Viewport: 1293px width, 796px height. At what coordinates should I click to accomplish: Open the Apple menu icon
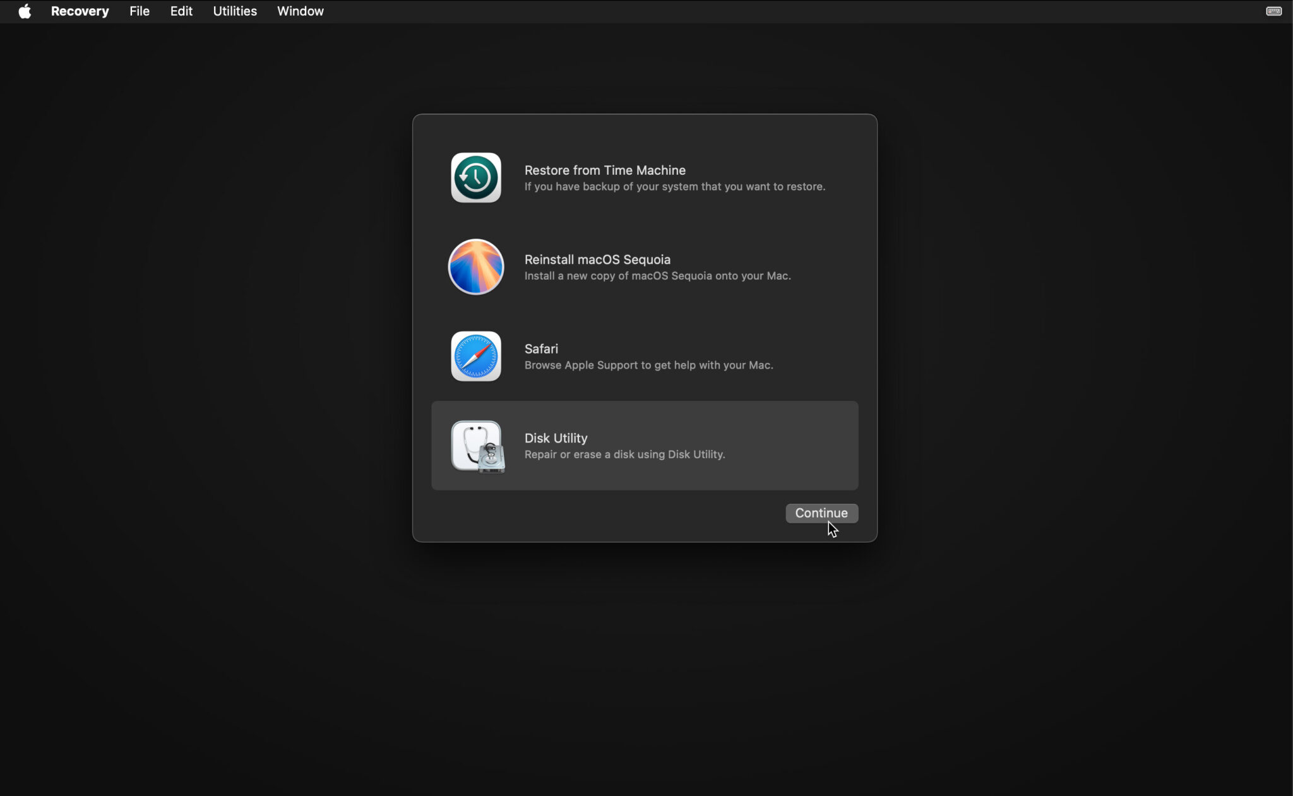pyautogui.click(x=24, y=11)
